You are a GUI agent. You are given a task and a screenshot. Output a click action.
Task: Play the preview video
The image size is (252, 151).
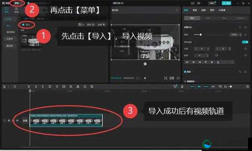click(x=145, y=78)
